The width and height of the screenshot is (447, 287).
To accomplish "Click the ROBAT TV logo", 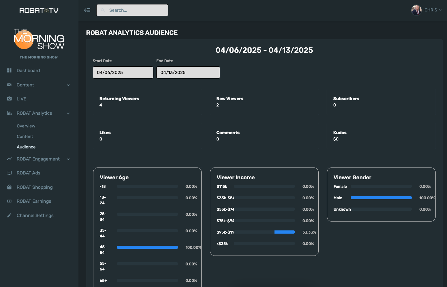I will (39, 10).
